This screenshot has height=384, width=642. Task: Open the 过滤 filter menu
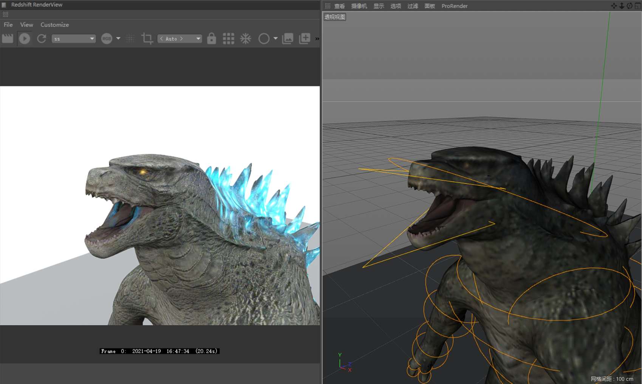click(413, 6)
